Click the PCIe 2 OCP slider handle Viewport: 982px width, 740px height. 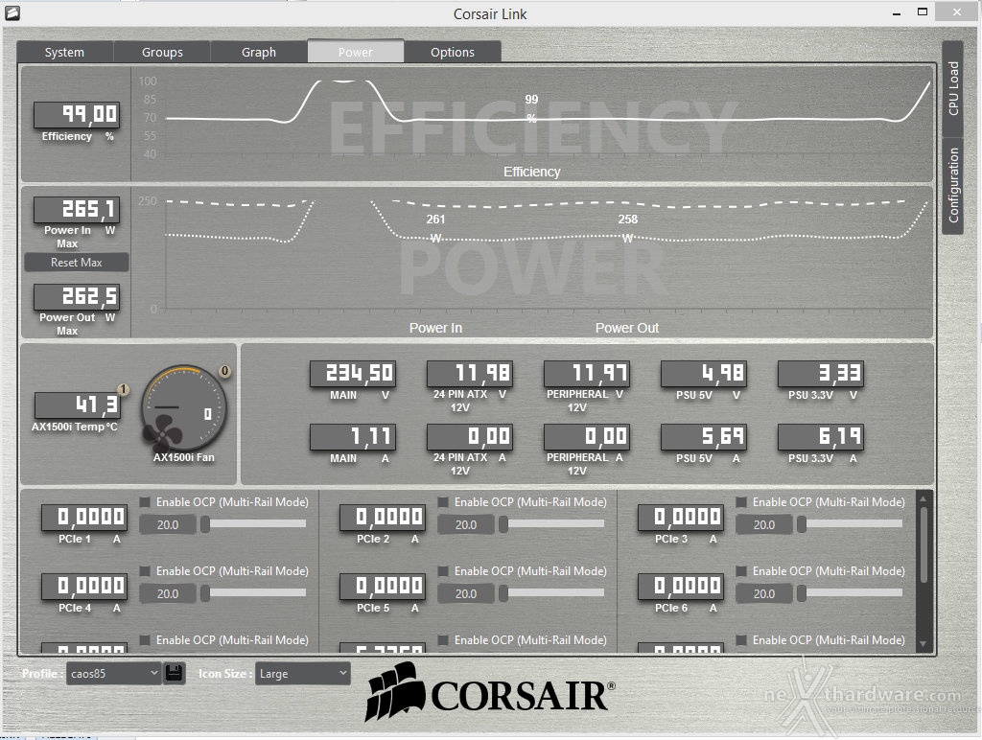point(503,524)
